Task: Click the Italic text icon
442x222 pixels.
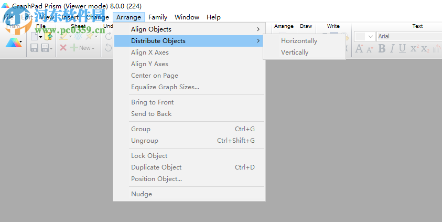Action: click(x=392, y=49)
